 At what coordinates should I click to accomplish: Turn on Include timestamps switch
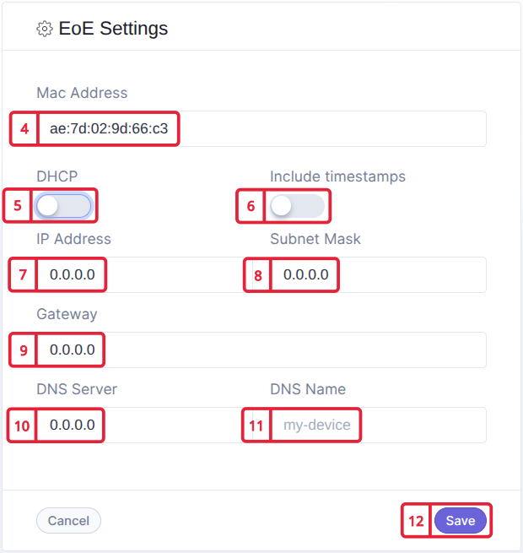[297, 206]
